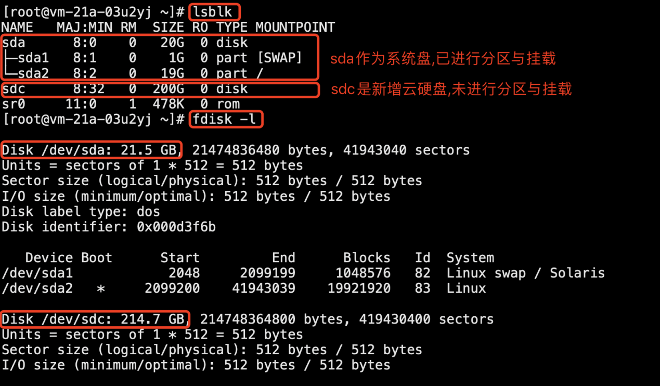
Task: Click the Disk label type: dos line
Action: pyautogui.click(x=81, y=212)
